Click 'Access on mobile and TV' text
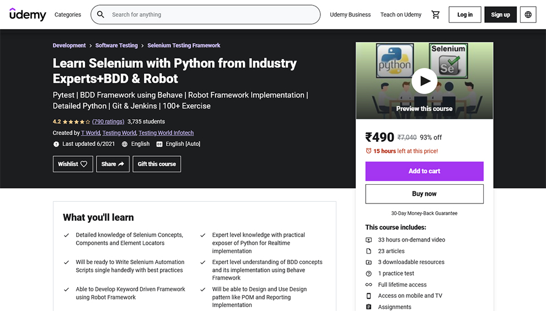Screen dimensions: 546x311 410,296
